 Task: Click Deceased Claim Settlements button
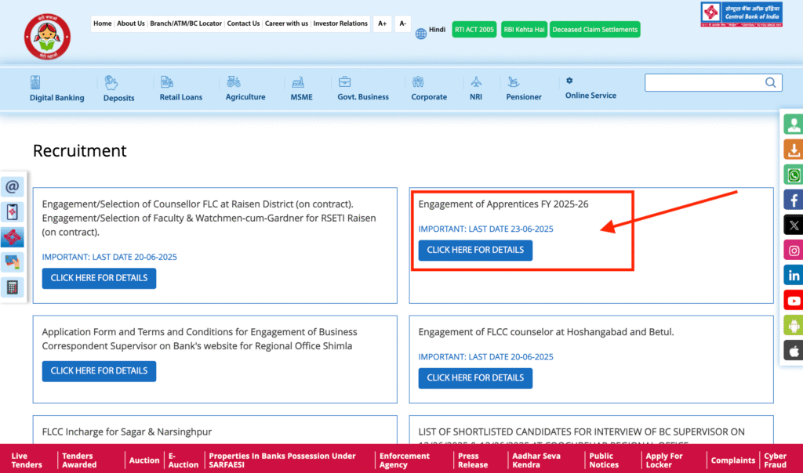point(594,30)
